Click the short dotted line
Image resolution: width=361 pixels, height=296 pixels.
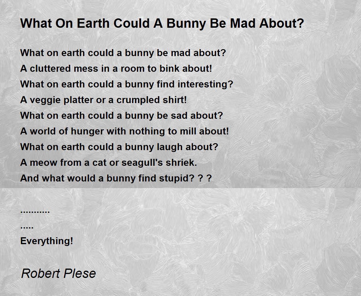click(27, 227)
